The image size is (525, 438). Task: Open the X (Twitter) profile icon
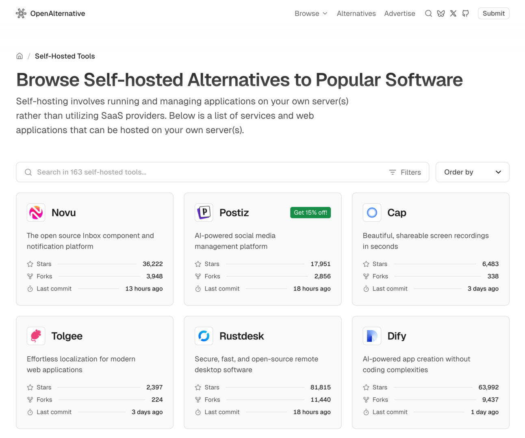[453, 13]
